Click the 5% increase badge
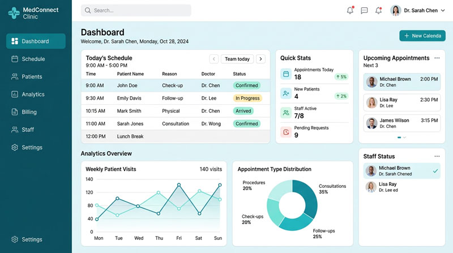453x253 pixels. tap(341, 77)
